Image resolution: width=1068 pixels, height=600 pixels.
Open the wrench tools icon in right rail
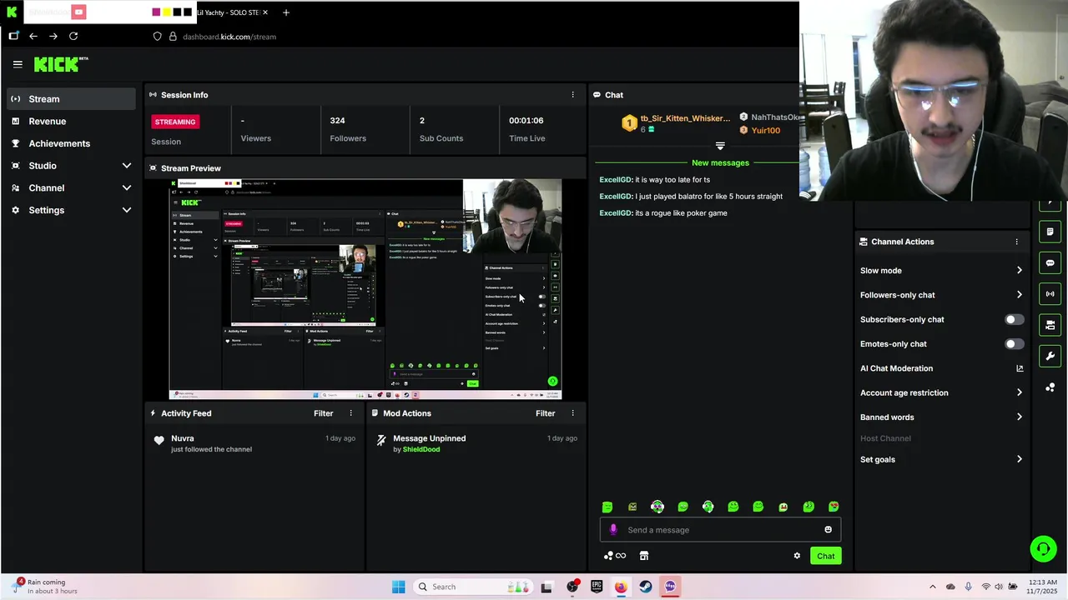pyautogui.click(x=1050, y=356)
